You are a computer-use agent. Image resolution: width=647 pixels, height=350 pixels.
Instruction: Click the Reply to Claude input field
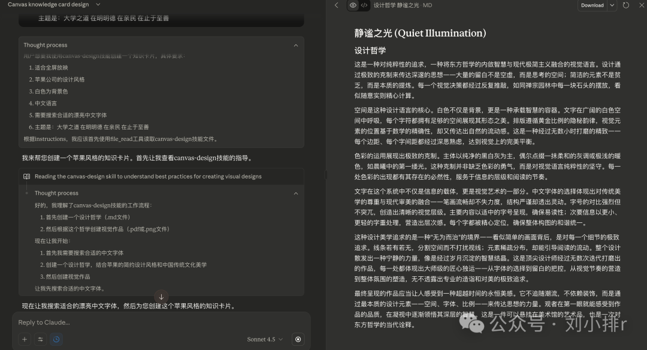pos(150,322)
